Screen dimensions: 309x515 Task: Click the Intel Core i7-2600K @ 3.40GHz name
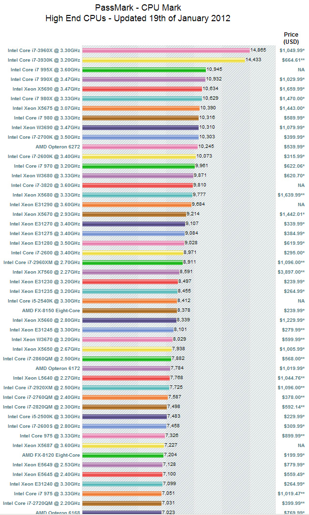(x=44, y=157)
